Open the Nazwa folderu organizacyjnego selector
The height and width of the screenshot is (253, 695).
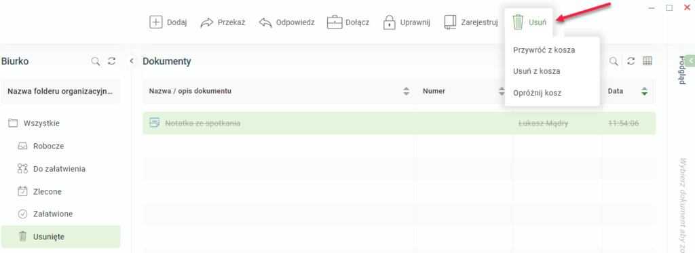(60, 92)
